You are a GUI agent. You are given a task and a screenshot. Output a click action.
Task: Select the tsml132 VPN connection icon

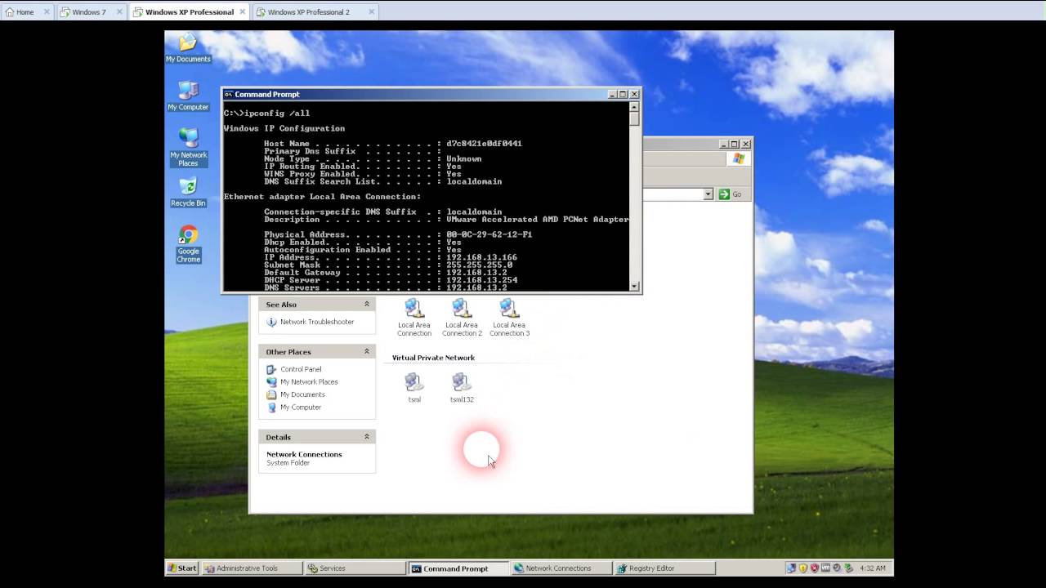462,388
